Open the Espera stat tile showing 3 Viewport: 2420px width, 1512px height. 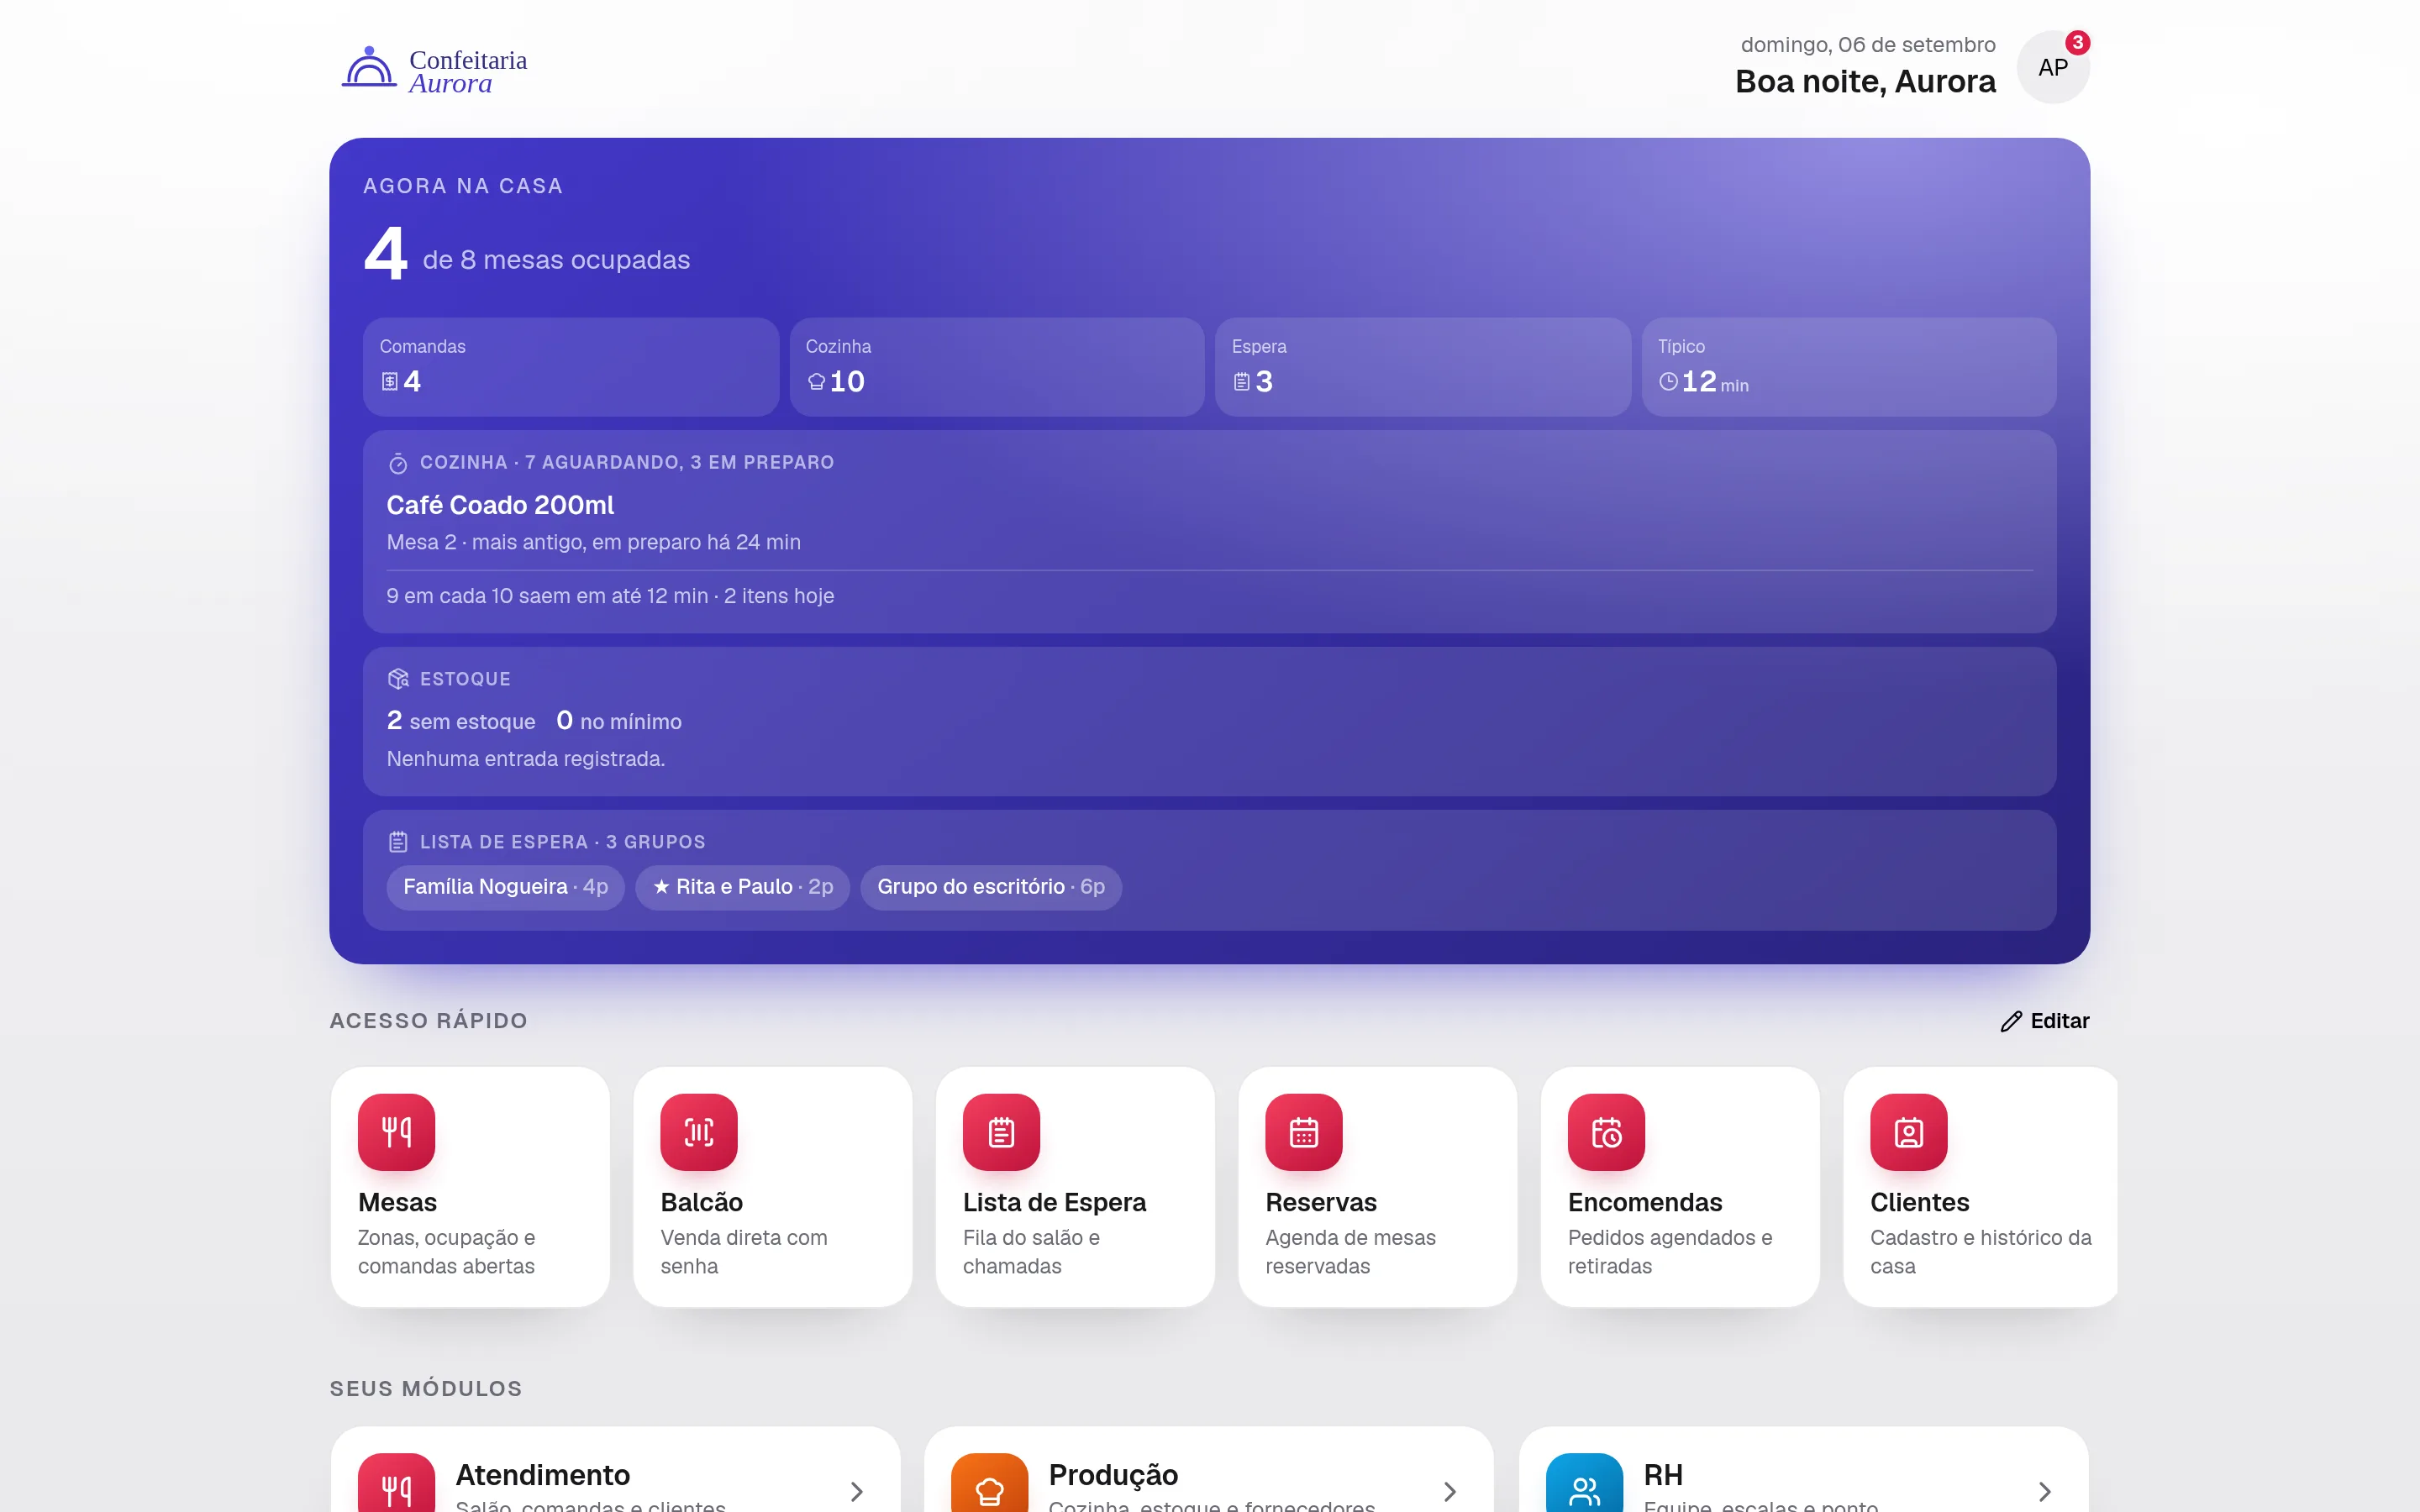(x=1423, y=366)
